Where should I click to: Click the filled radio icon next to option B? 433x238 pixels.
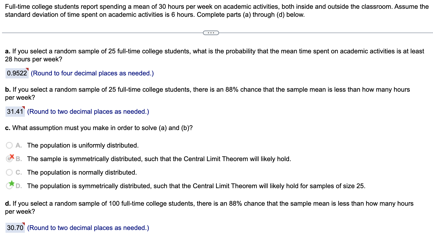[9, 159]
